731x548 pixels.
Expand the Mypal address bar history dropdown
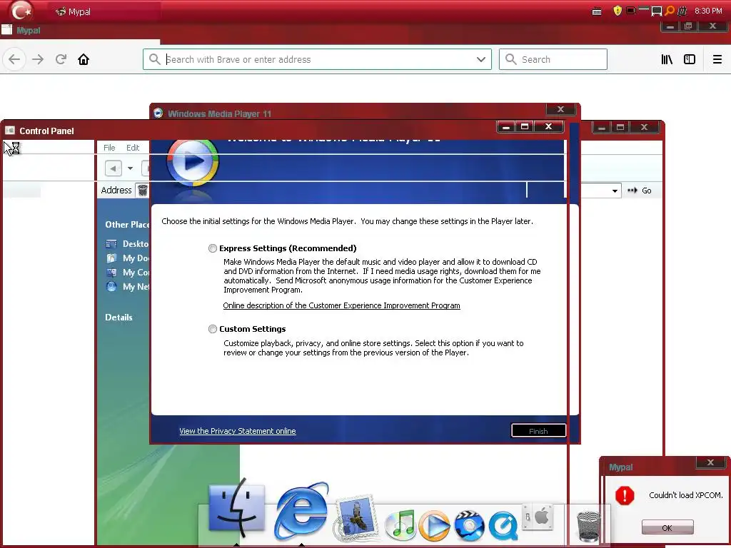[x=481, y=60]
